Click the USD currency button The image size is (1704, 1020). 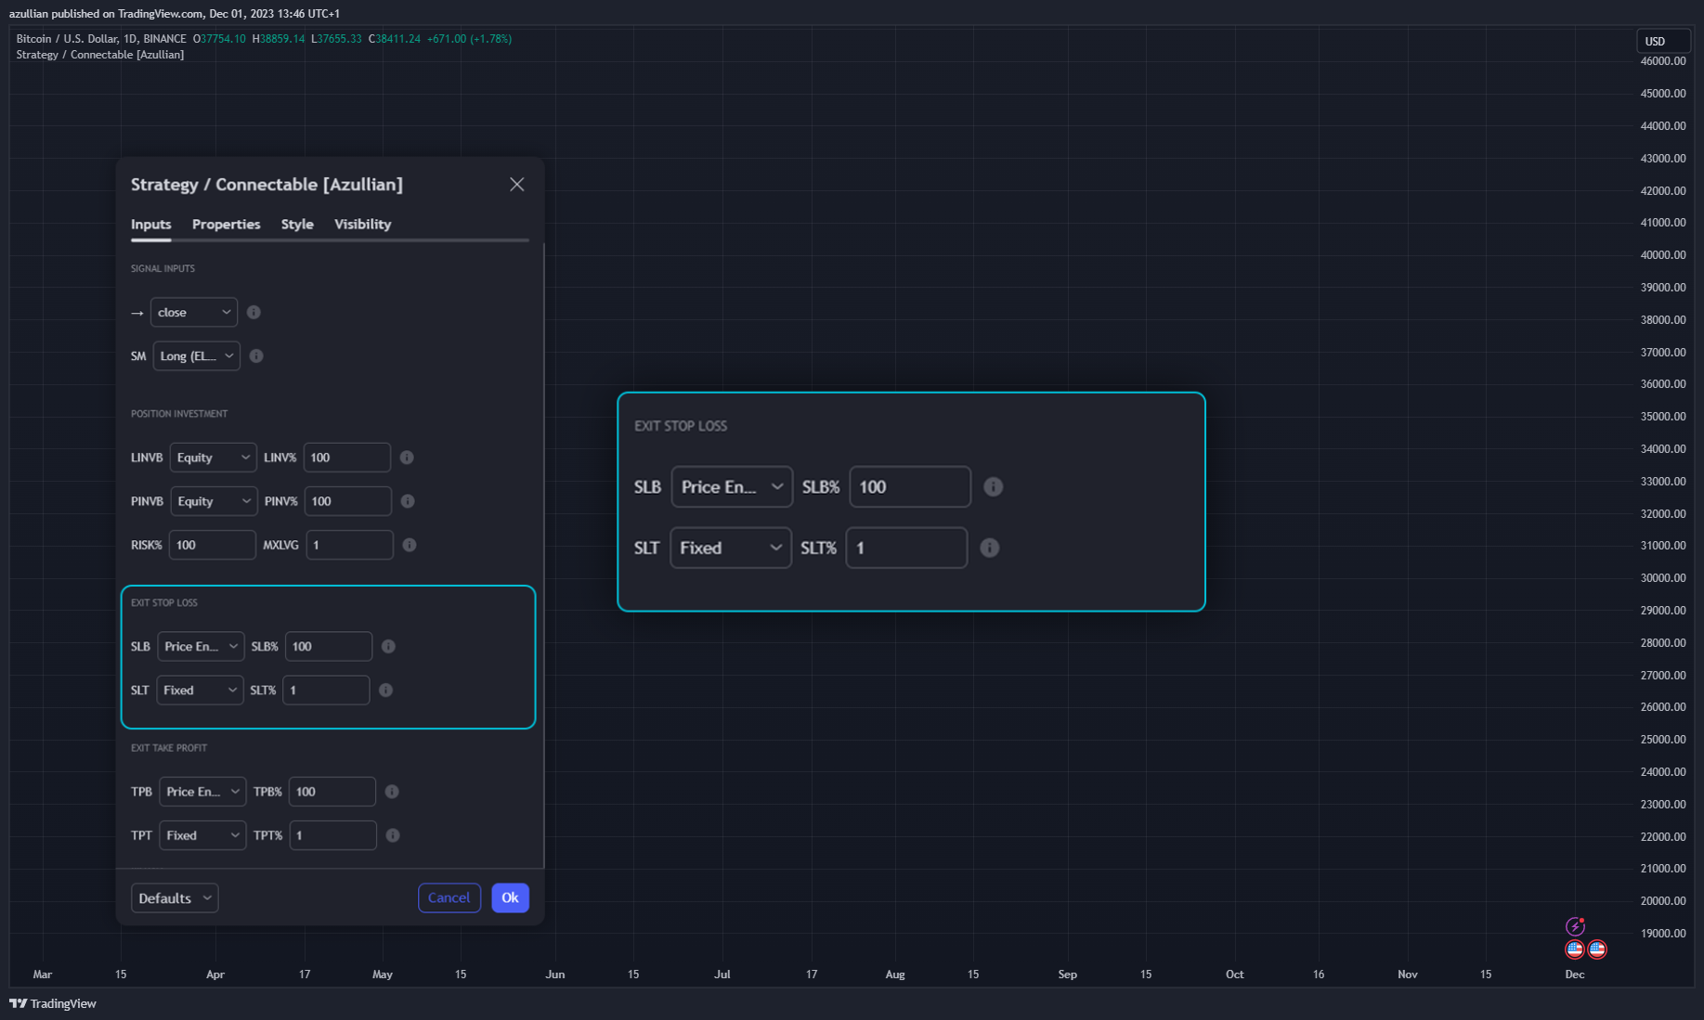click(x=1662, y=41)
